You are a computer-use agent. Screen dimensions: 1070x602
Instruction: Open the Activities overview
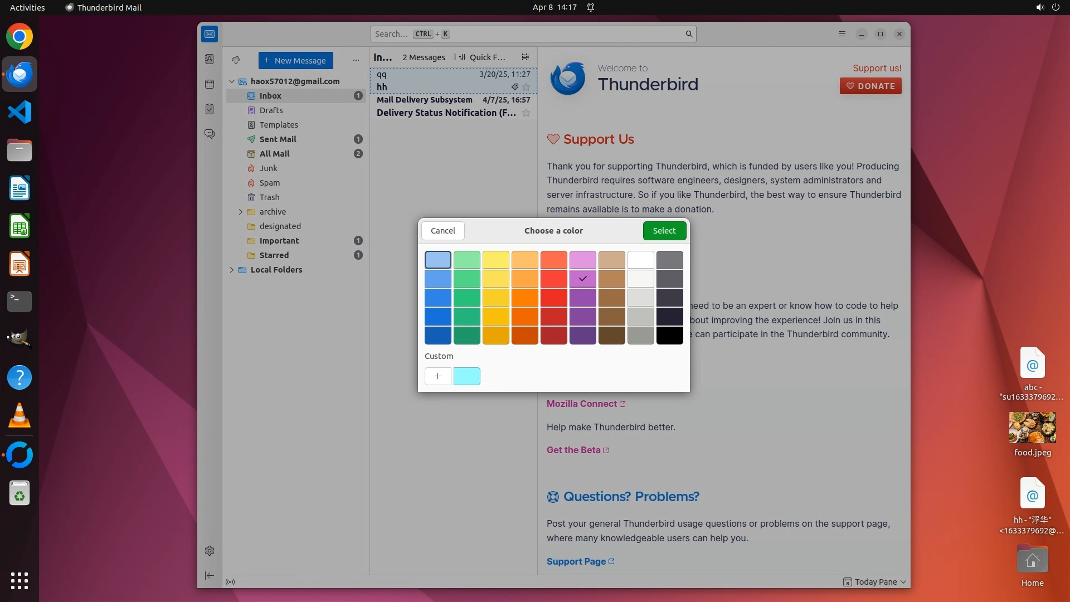(27, 7)
